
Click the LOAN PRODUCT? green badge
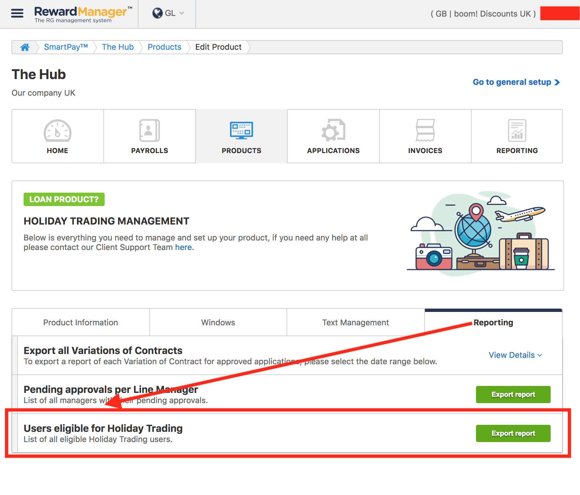64,199
